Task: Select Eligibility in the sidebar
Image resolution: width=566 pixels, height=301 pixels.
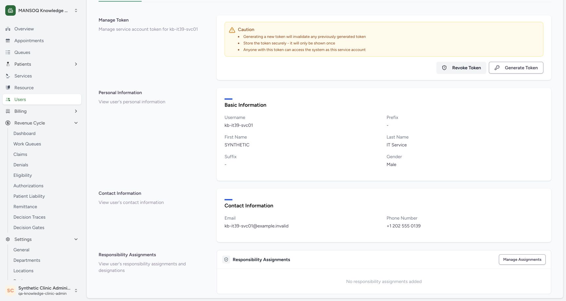Action: coord(23,175)
